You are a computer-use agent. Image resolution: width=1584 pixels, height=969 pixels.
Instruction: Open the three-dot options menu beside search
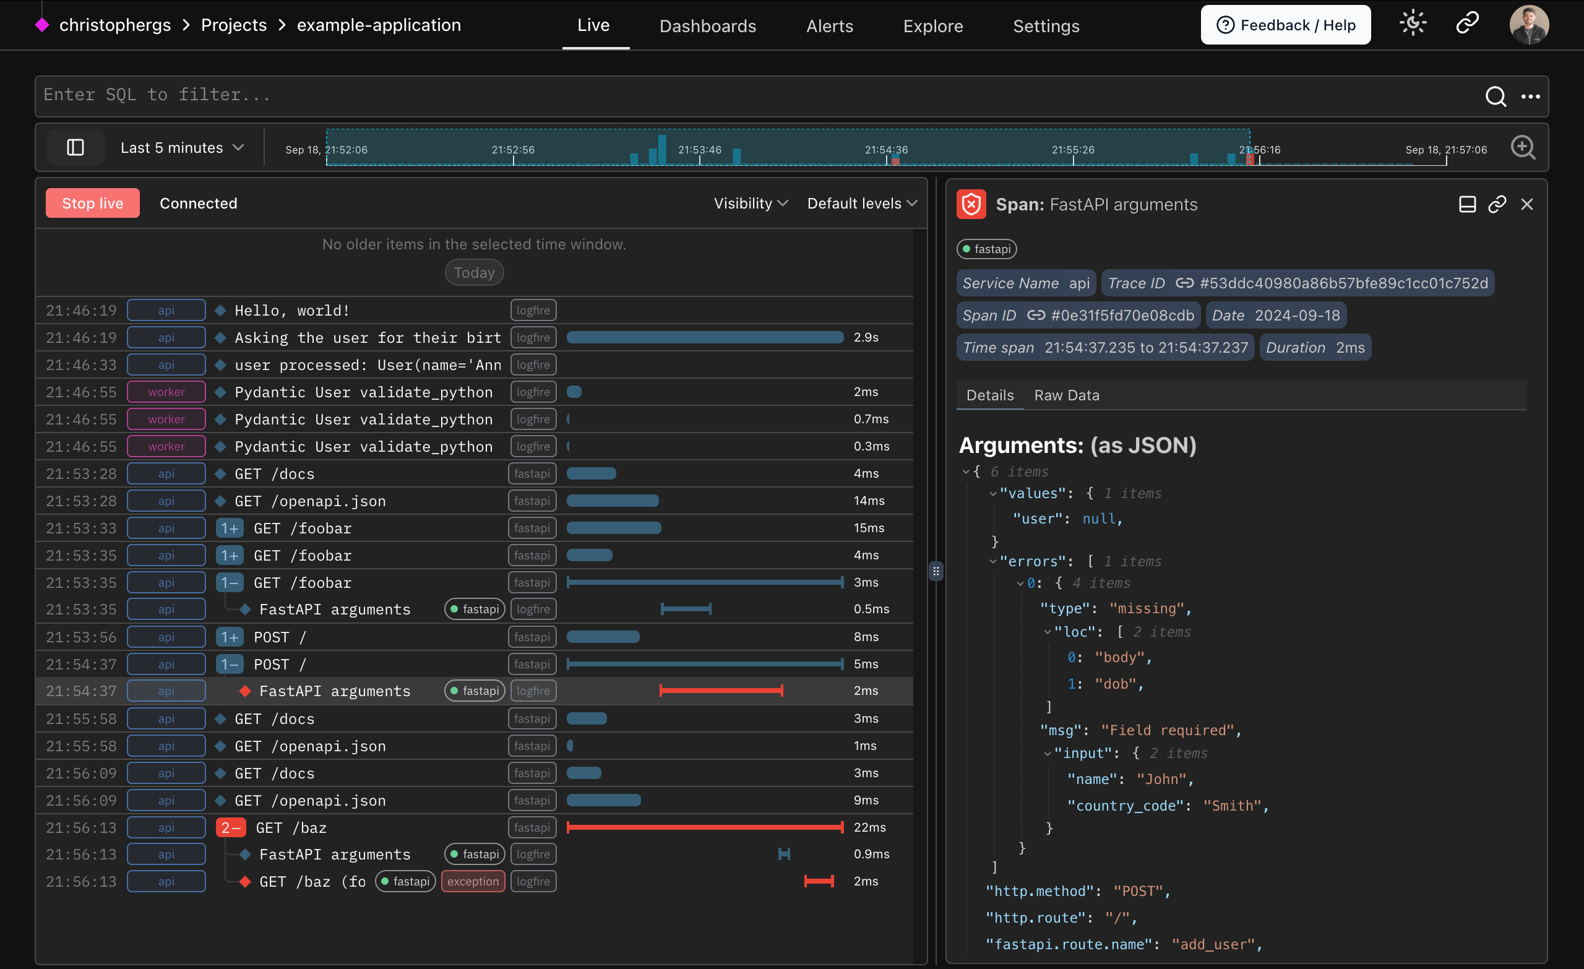(1531, 97)
